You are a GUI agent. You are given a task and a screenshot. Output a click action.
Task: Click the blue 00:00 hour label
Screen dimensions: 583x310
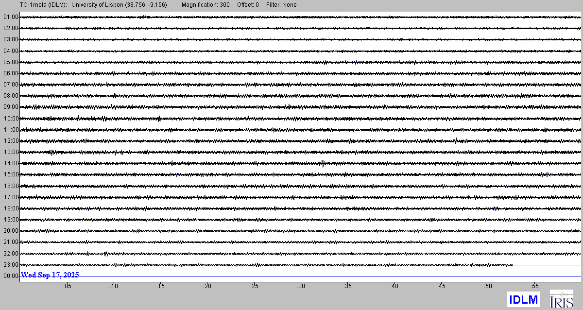pos(11,276)
